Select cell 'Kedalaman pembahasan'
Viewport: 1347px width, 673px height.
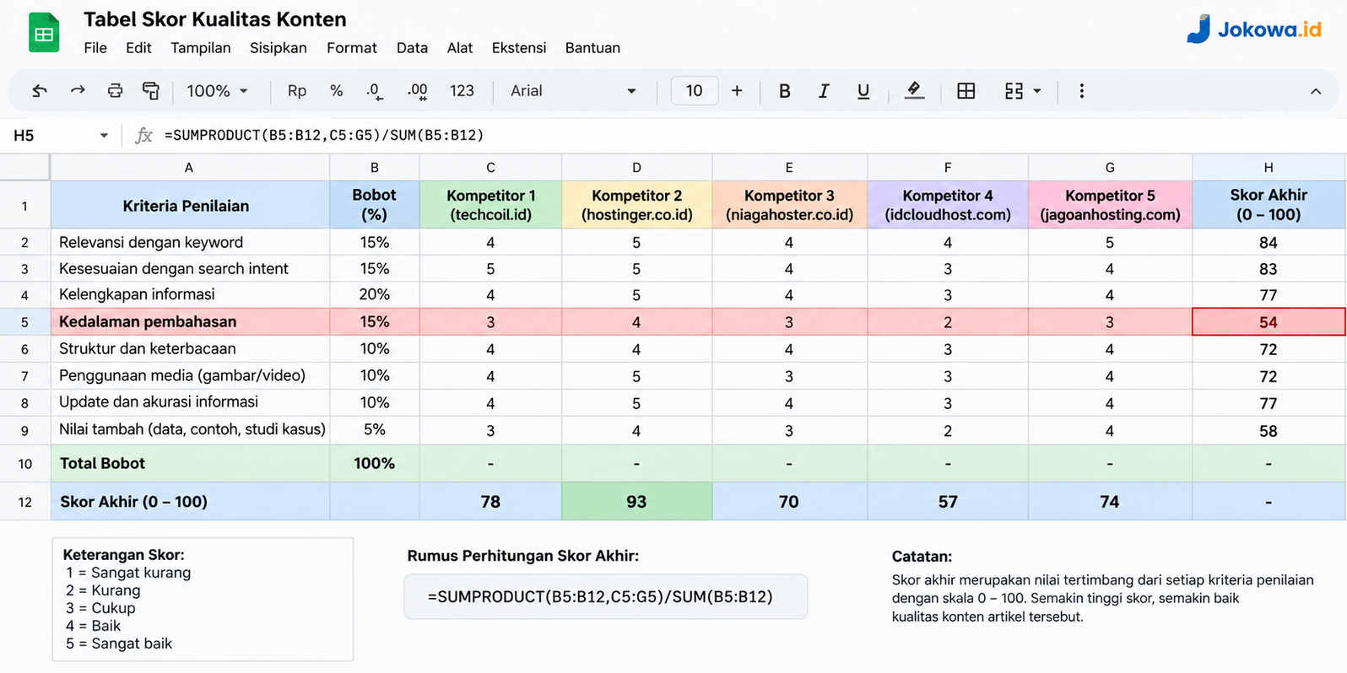tap(190, 322)
